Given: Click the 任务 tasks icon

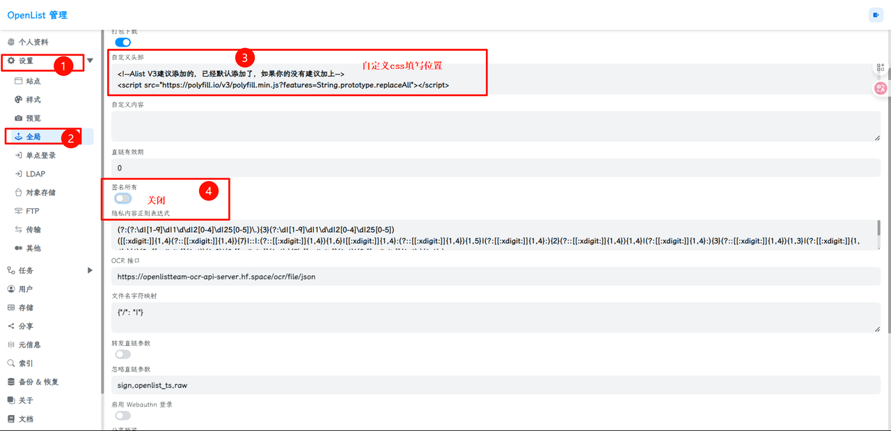Looking at the screenshot, I should pos(11,270).
